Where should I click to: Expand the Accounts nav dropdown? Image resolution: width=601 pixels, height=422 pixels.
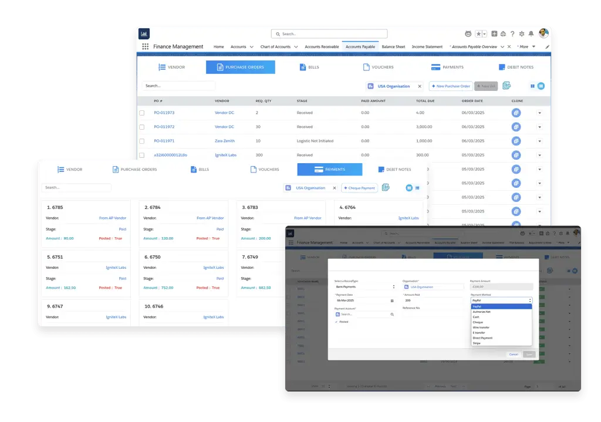(x=251, y=47)
